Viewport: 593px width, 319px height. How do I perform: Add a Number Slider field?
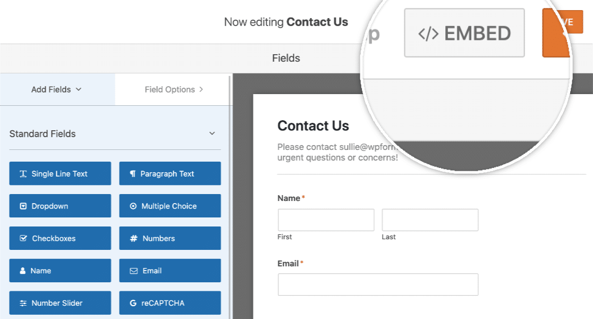point(60,303)
